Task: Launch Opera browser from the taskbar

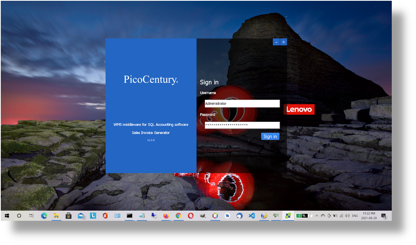Action: pos(190,216)
